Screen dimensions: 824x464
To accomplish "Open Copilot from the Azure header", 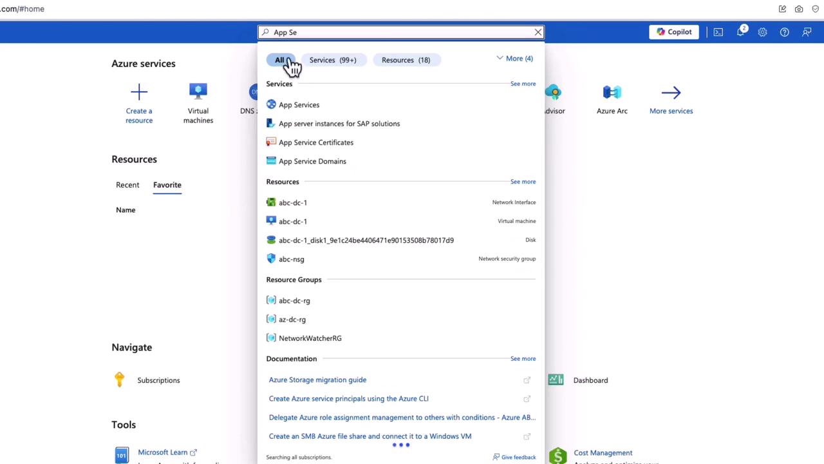I will (674, 32).
